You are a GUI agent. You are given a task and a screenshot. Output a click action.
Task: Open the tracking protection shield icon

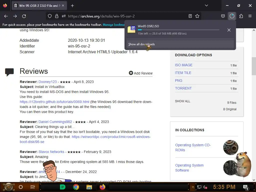(x=50, y=16)
